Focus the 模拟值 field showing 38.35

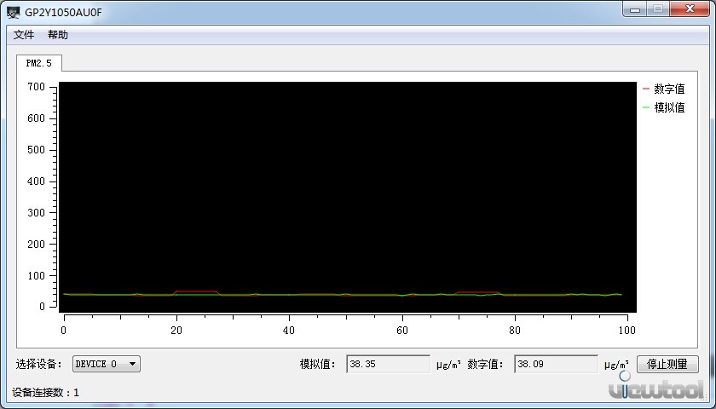[x=388, y=364]
